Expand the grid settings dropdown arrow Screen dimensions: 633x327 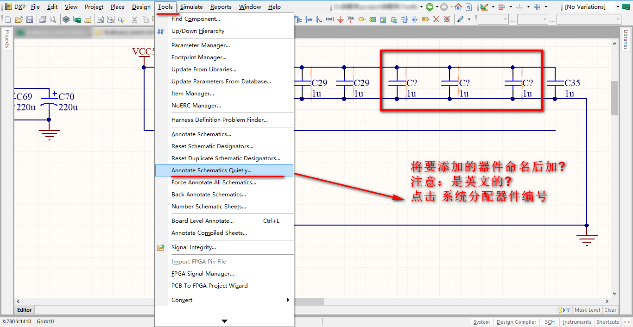click(546, 7)
